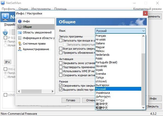Screen dimensions: 163x116
Task: Close the Инфо / Настройки dialog
Action: [x=145, y=13]
